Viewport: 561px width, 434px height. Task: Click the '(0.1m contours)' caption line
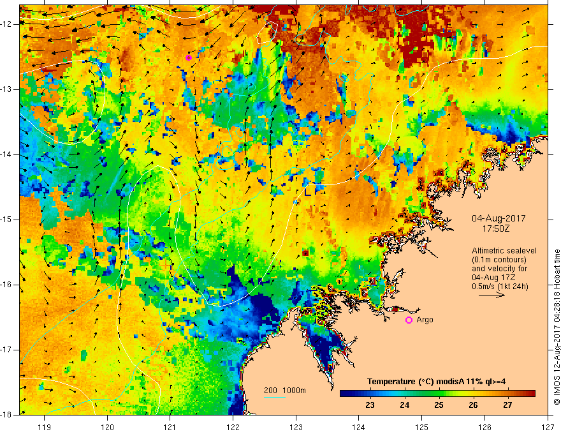(499, 260)
